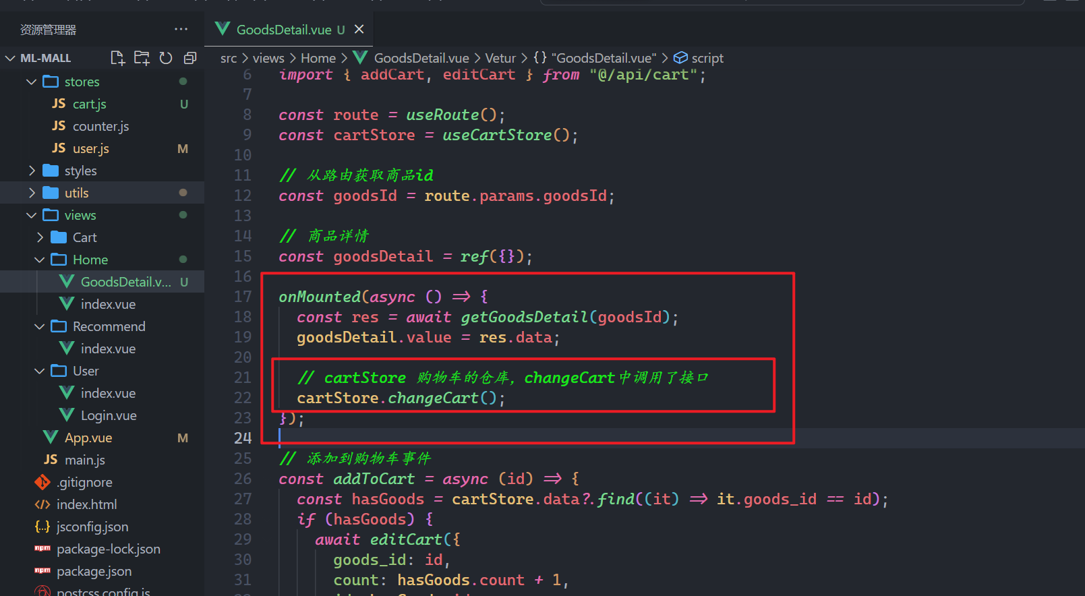Open cart.js in the stores folder
This screenshot has height=596, width=1085.
point(89,104)
